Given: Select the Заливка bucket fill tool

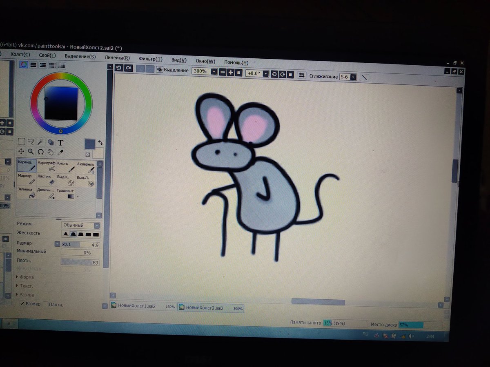Looking at the screenshot, I should point(27,192).
